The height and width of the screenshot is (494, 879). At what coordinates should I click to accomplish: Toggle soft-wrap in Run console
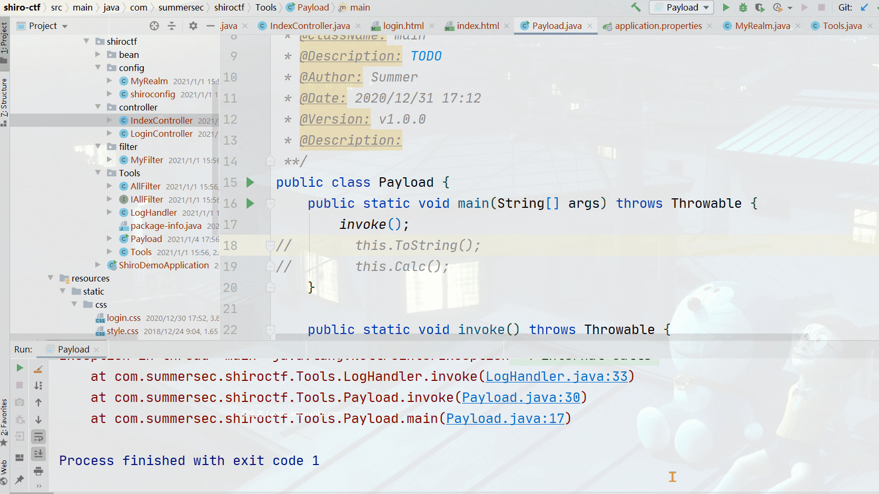[x=38, y=437]
